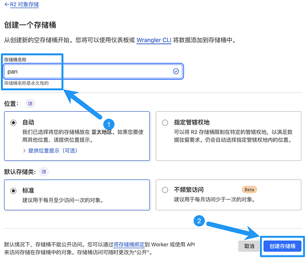Click the 取消 button
307x261 pixels.
[x=249, y=246]
